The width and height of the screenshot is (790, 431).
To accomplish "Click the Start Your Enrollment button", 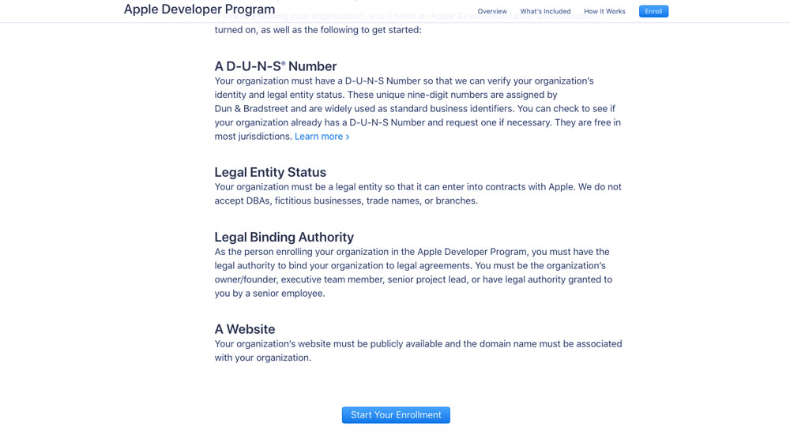I will pyautogui.click(x=396, y=415).
